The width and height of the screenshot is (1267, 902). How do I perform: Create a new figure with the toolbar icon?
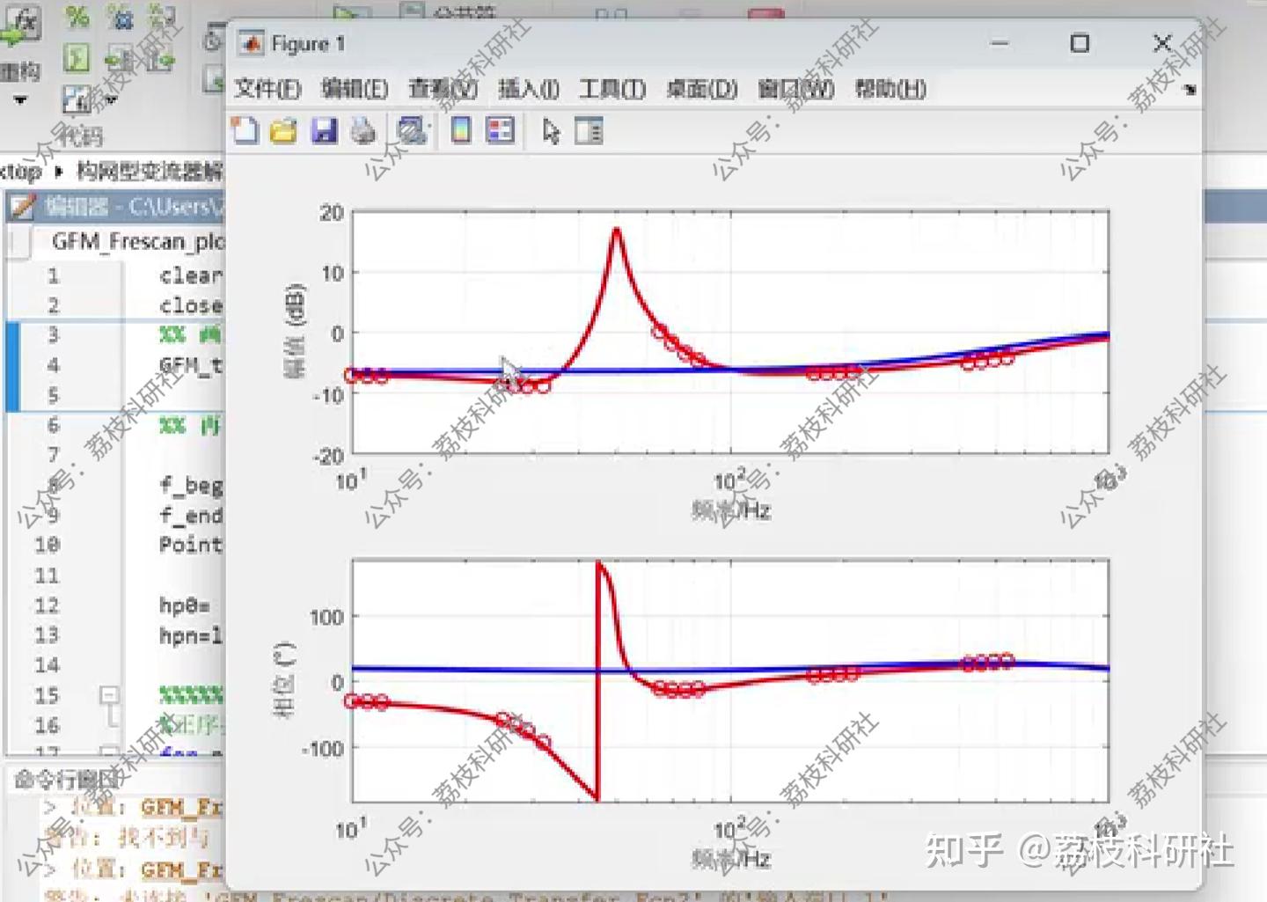coord(245,130)
